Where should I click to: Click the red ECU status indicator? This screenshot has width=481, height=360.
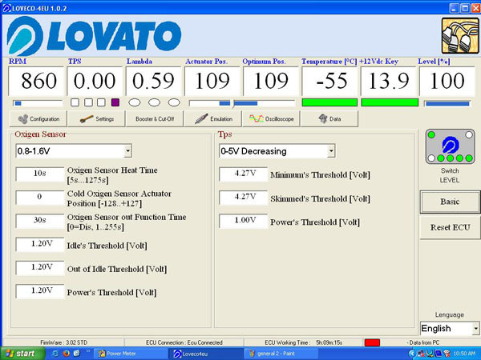(371, 342)
